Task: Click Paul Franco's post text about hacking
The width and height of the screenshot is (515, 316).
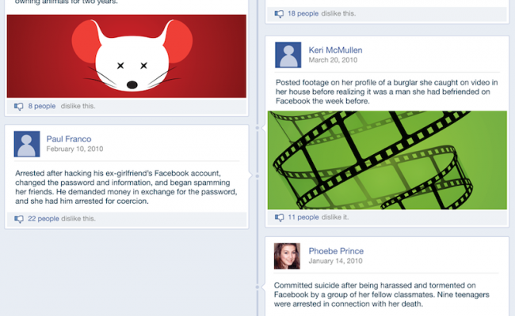Action: coord(126,187)
